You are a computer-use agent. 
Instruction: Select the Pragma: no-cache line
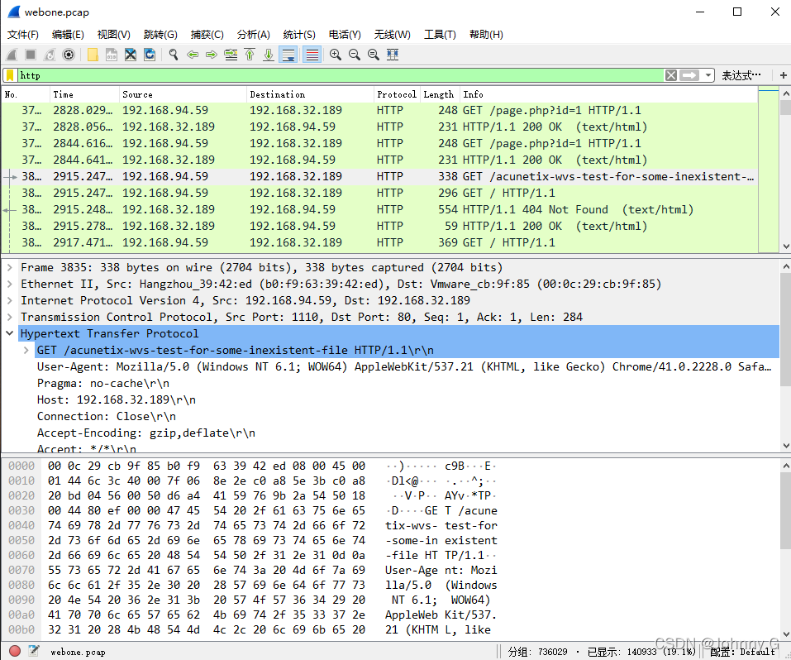click(103, 383)
